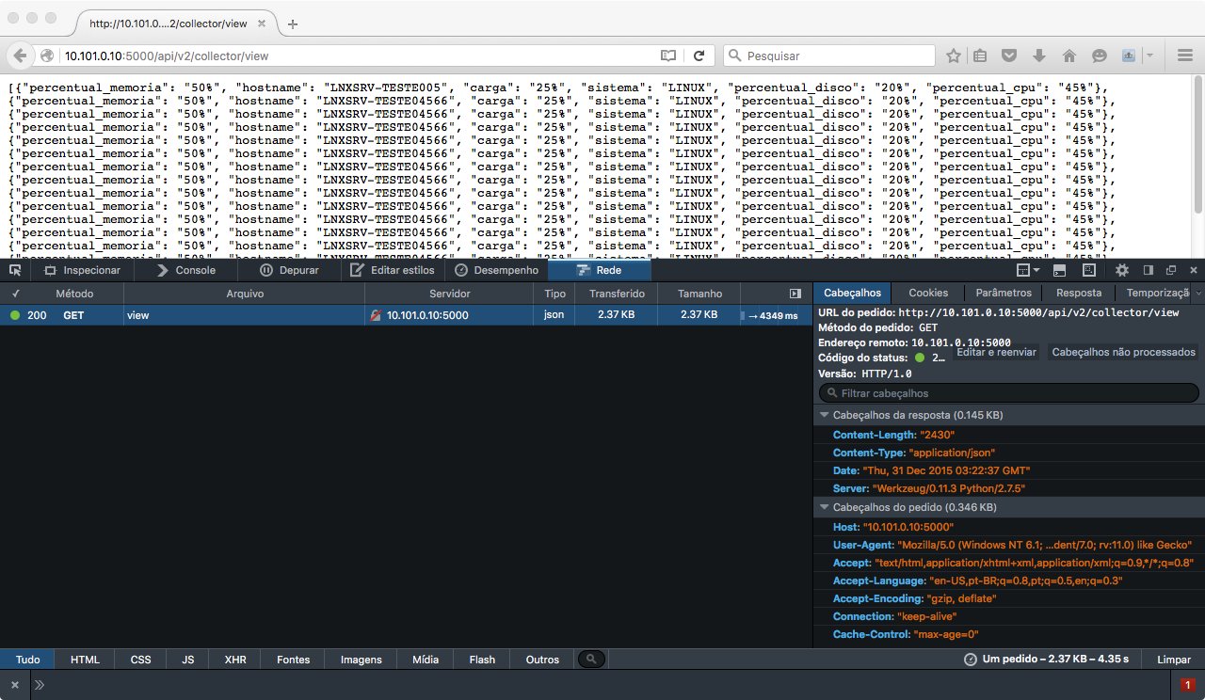
Task: Filter requests by Imagens
Action: [x=361, y=660]
